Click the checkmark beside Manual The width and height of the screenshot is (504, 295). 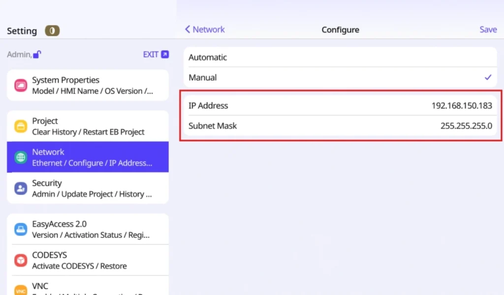tap(488, 77)
